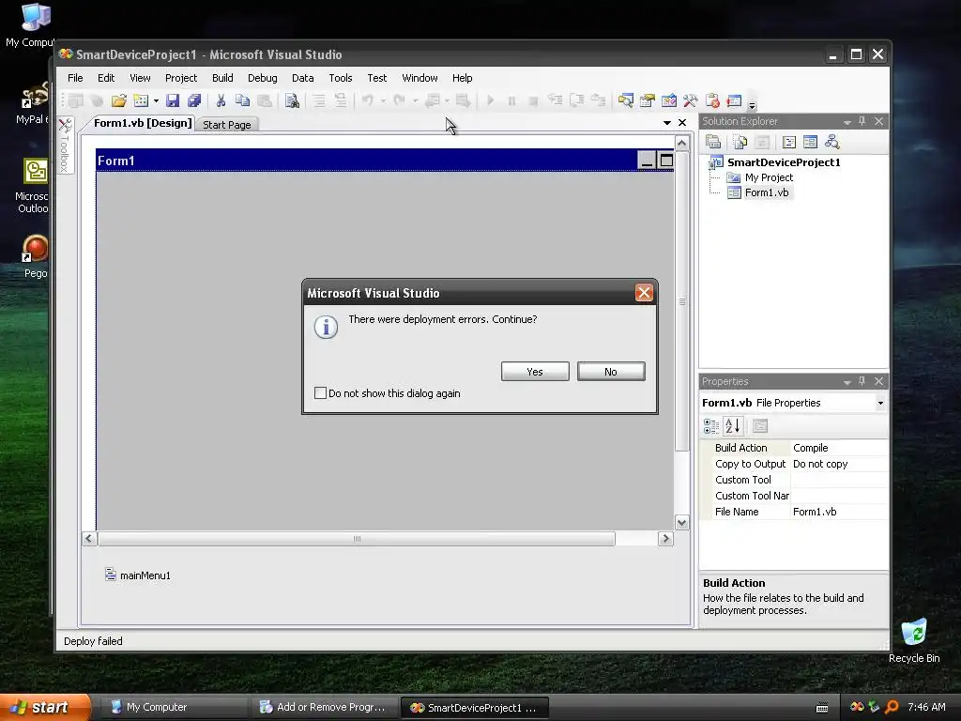Click the Copy to Output 'Do not copy' value
This screenshot has width=961, height=721.
820,464
